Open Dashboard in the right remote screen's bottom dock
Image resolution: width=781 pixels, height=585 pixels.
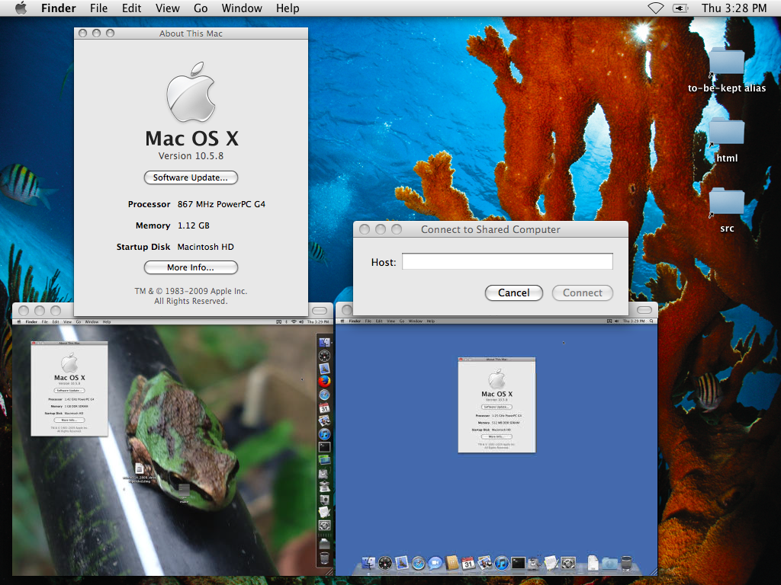click(x=385, y=563)
